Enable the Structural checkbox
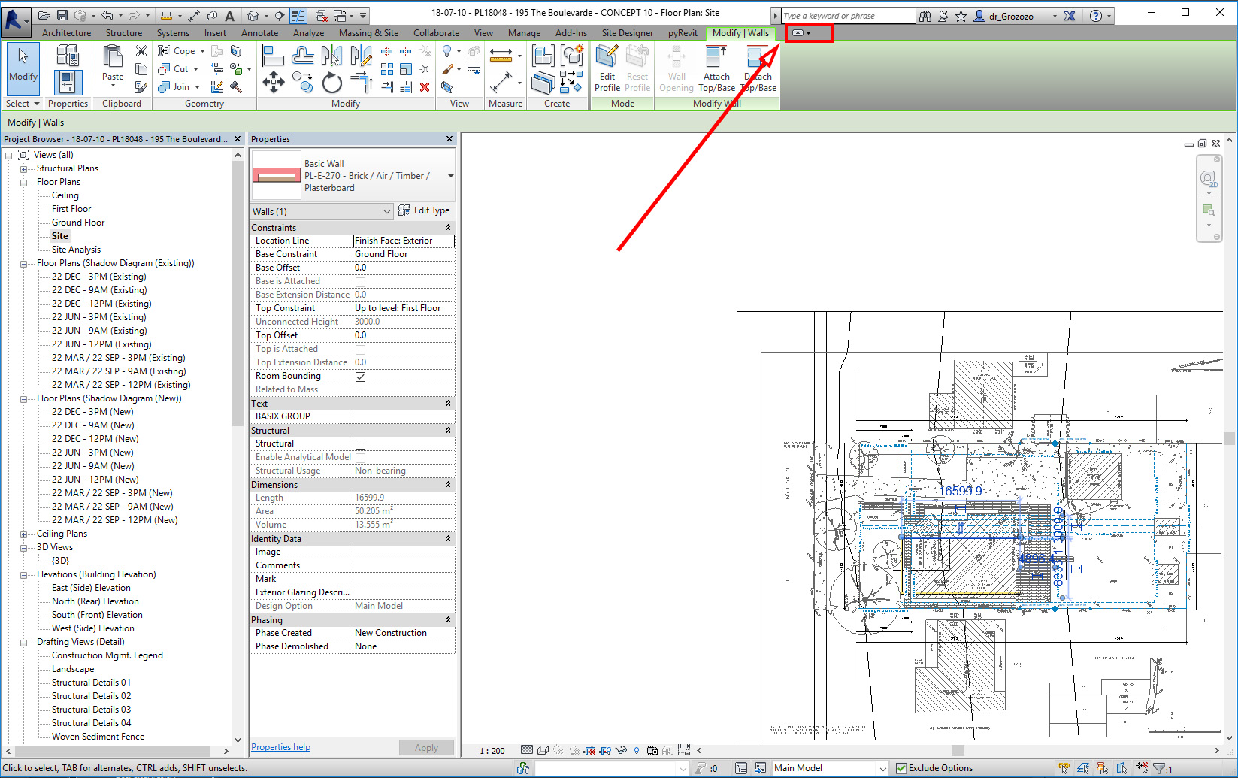This screenshot has height=778, width=1238. (x=360, y=444)
